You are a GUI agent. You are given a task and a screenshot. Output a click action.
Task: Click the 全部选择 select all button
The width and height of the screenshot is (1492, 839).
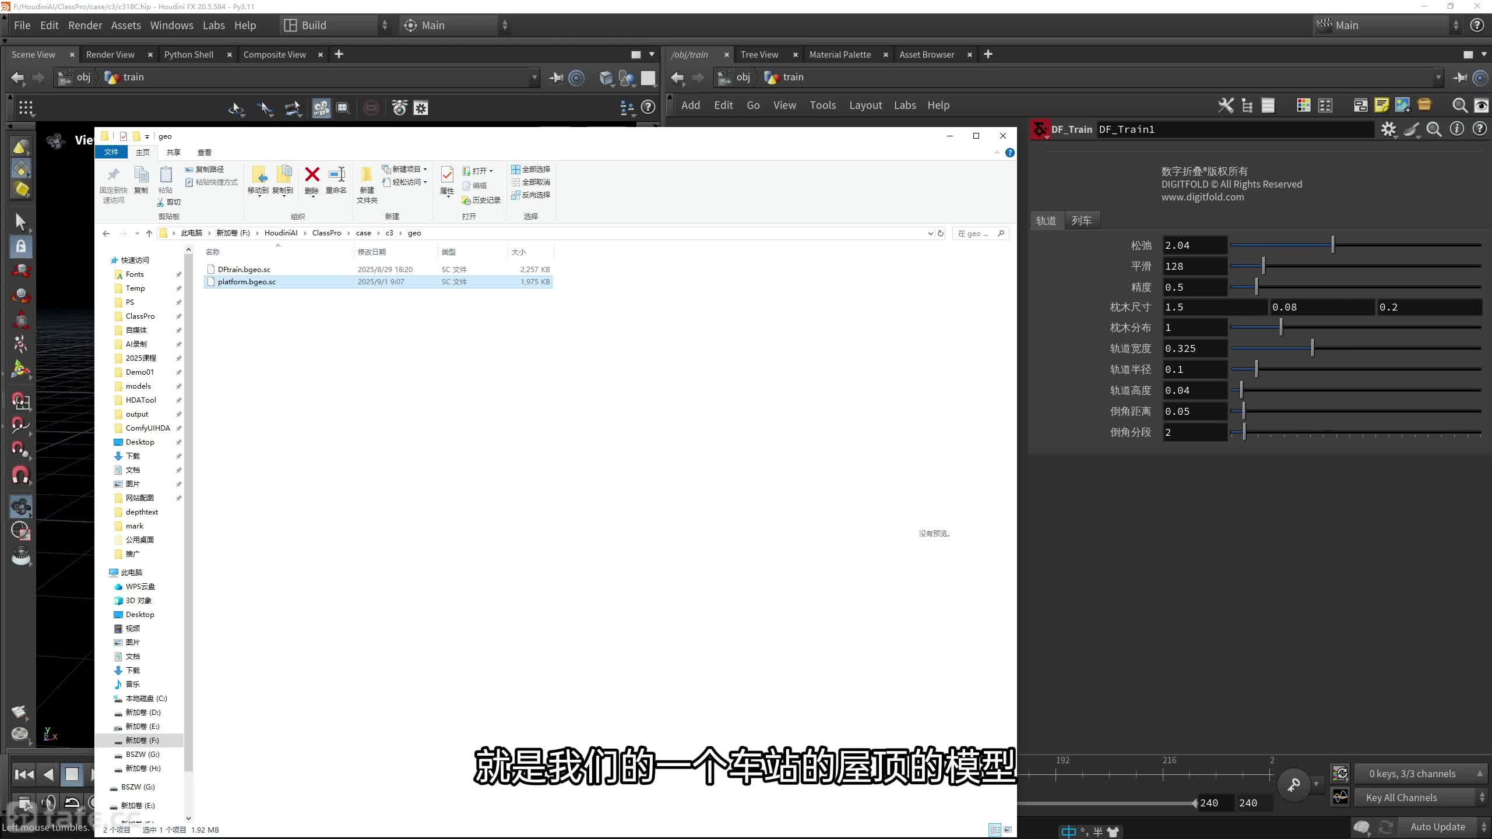pos(531,169)
